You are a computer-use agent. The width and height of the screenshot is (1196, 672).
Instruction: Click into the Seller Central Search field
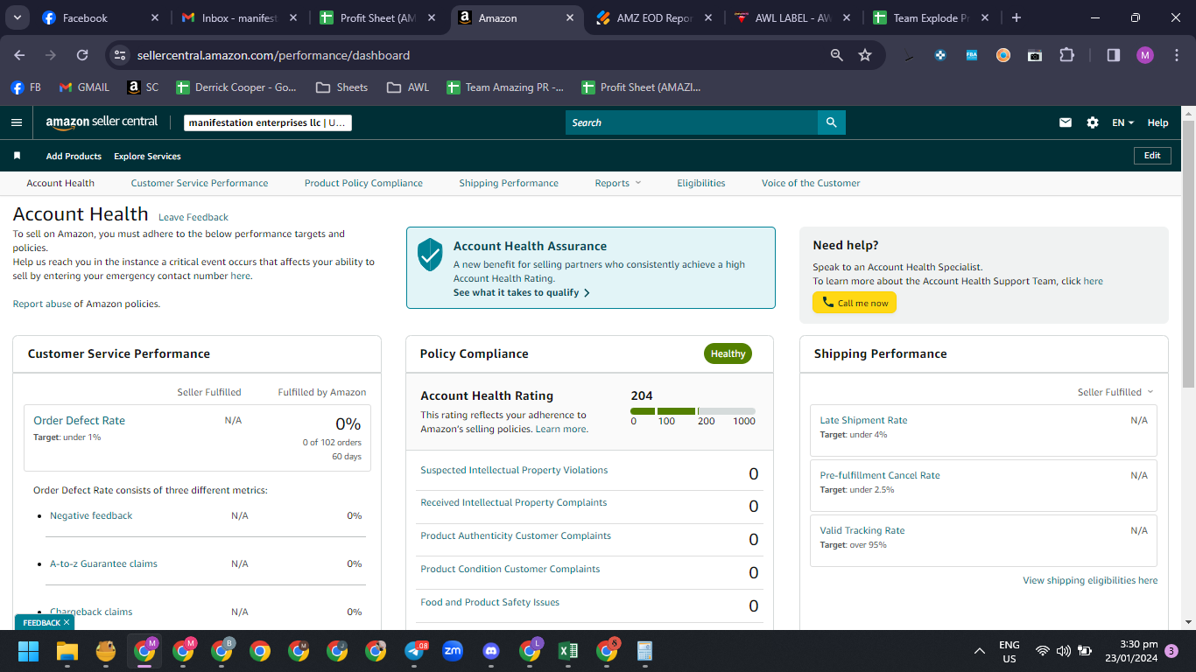pyautogui.click(x=692, y=122)
